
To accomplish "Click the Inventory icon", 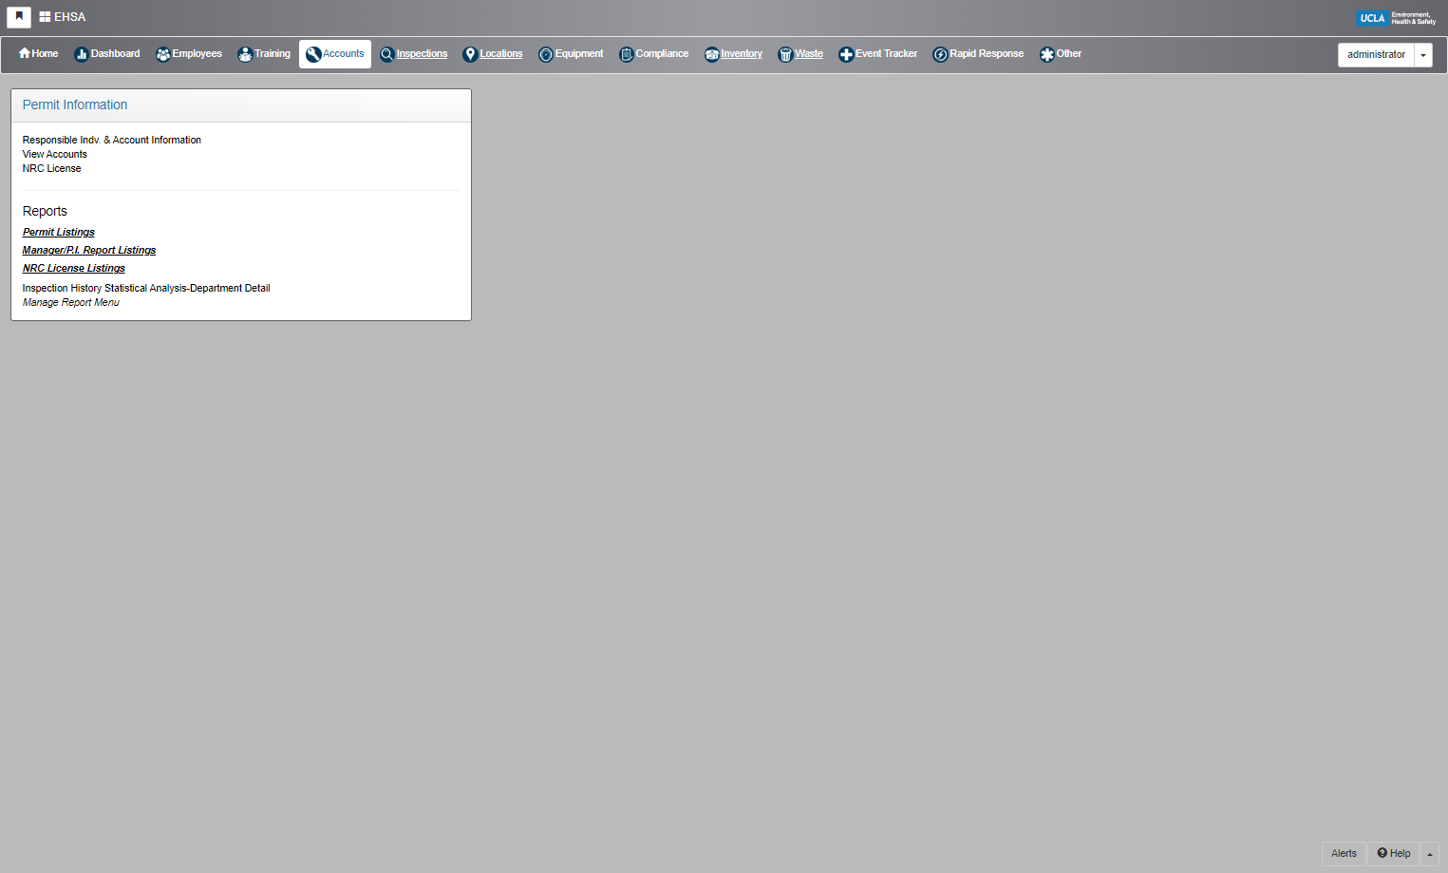I will tap(712, 54).
